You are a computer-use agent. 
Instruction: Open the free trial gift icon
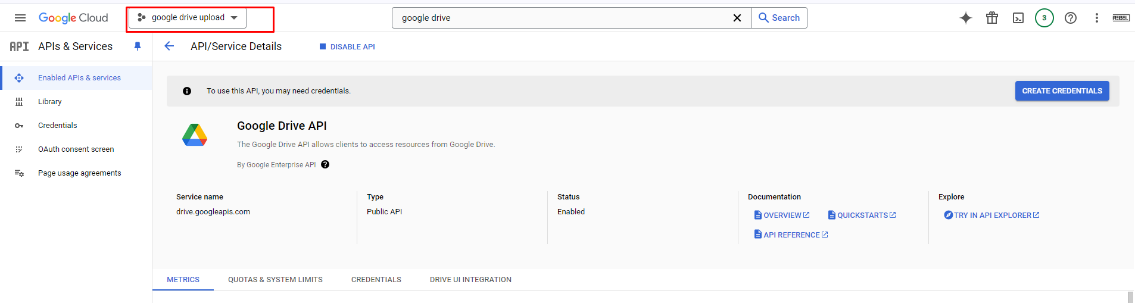992,18
